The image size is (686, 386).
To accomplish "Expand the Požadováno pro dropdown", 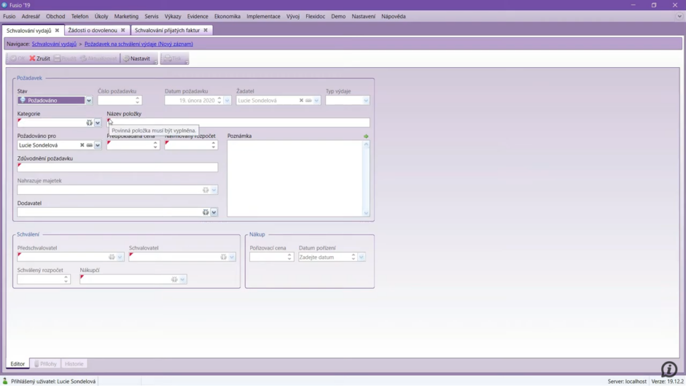I will click(98, 145).
